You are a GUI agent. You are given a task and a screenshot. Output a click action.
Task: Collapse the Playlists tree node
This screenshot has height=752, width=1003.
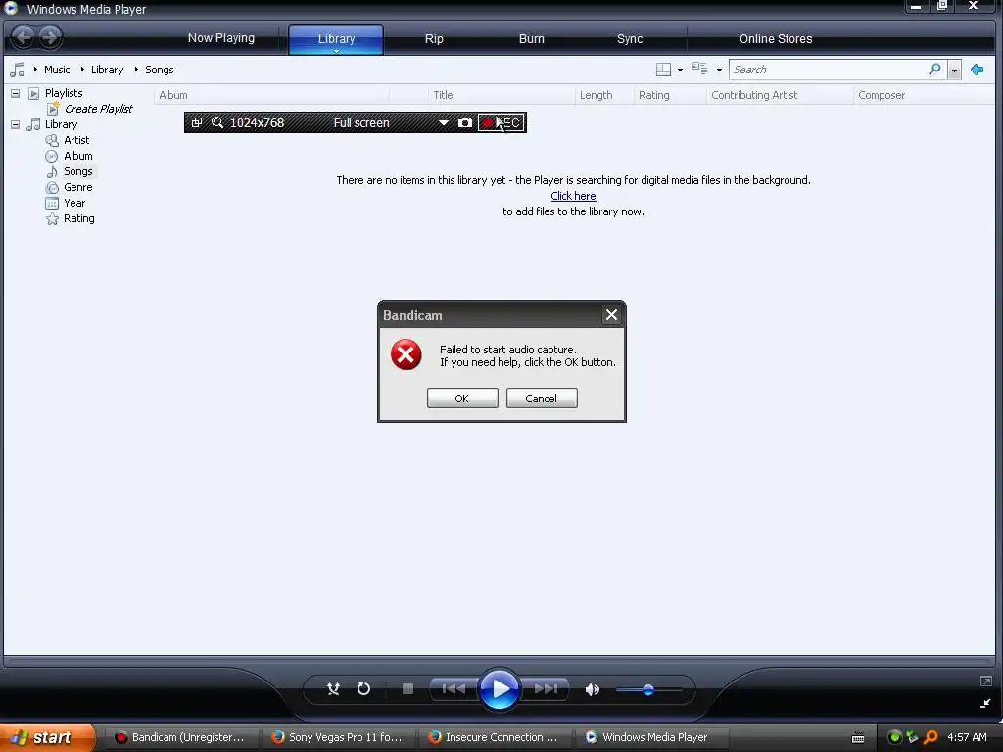pos(15,93)
